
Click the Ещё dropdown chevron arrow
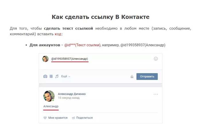pos(69,77)
